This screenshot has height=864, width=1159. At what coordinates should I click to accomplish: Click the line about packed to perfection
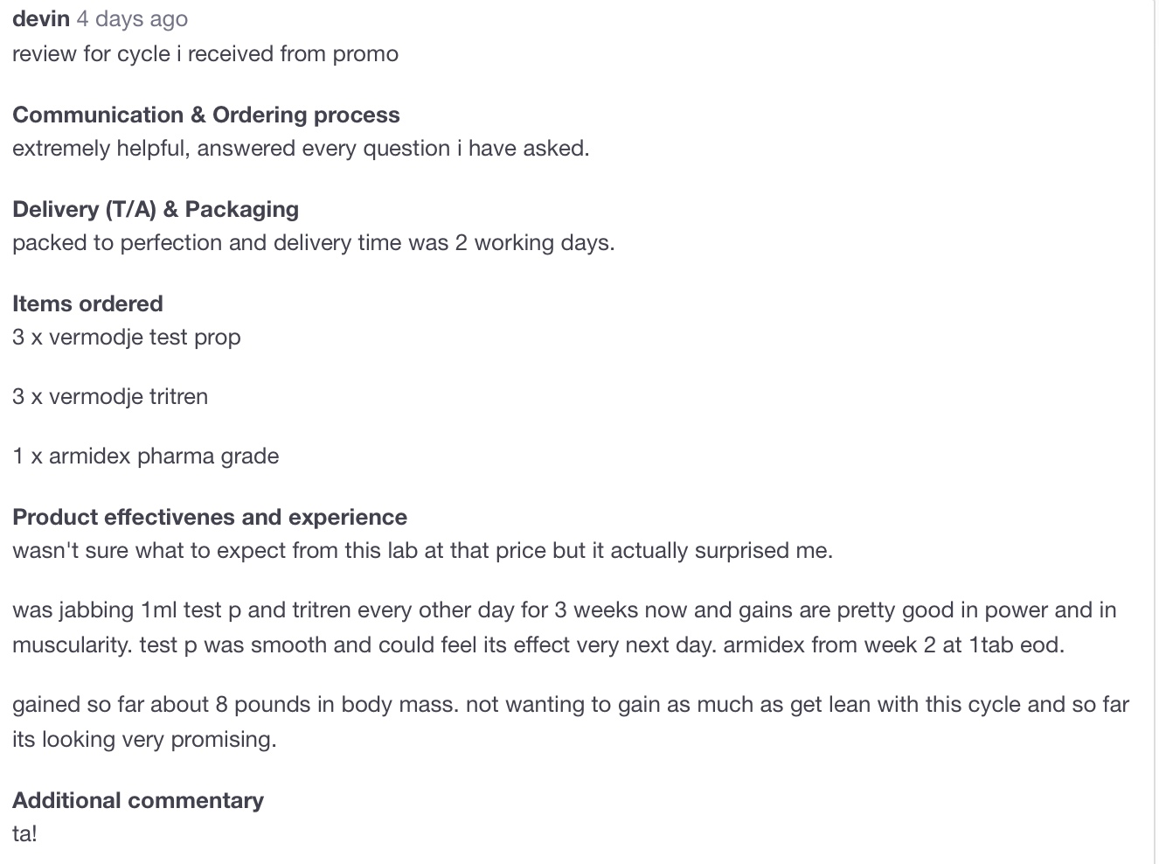click(314, 243)
